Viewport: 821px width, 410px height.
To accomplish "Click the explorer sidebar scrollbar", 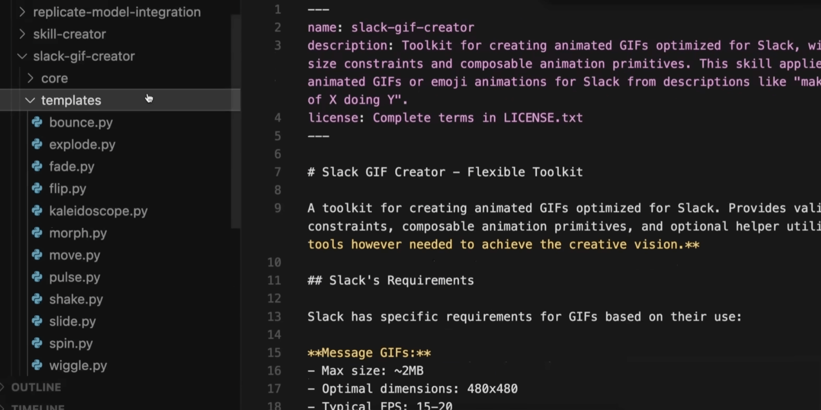I will click(x=236, y=121).
